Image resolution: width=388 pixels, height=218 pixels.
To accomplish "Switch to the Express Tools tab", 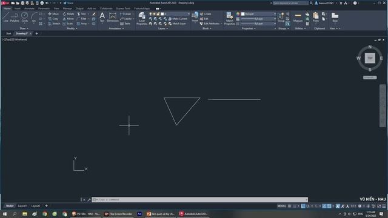I will 123,8.
